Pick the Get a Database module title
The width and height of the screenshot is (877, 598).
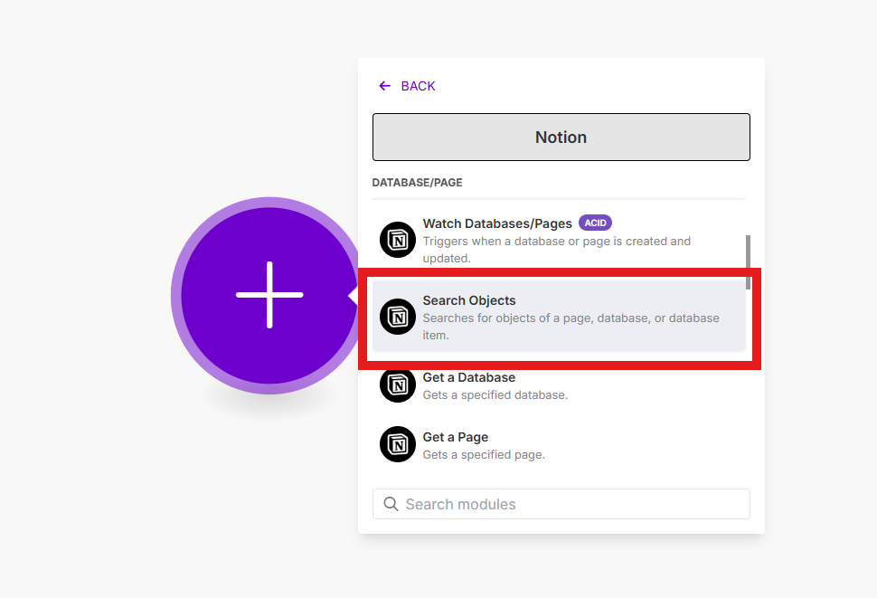(469, 377)
